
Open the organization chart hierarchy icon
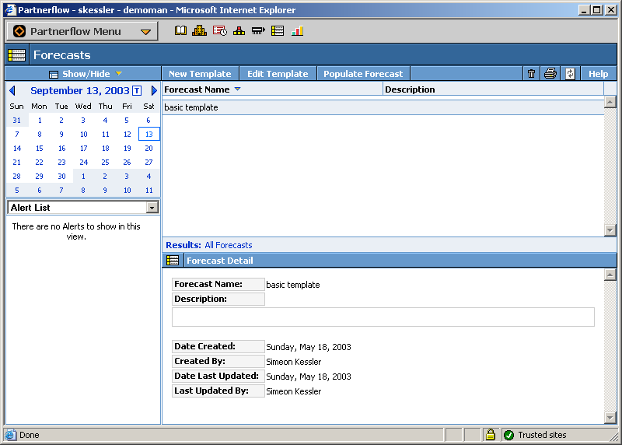click(x=239, y=30)
